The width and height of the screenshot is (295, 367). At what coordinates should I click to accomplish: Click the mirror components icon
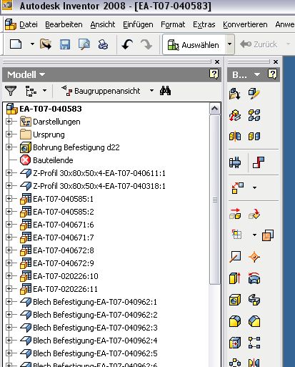(235, 136)
